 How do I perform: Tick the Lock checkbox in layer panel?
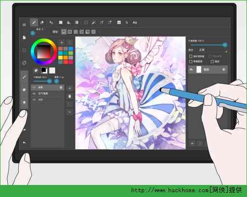(212, 62)
